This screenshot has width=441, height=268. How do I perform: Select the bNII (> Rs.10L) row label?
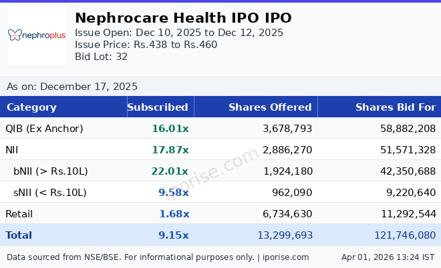coord(51,171)
